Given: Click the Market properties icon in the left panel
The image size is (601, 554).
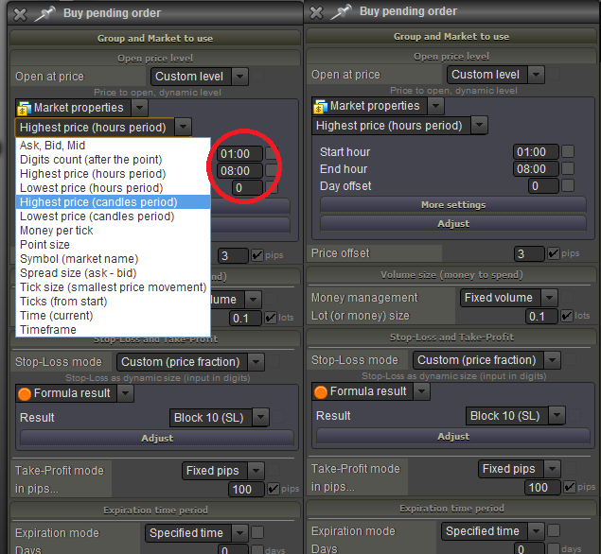Looking at the screenshot, I should (25, 108).
